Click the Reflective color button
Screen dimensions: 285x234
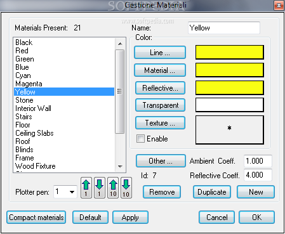point(160,88)
